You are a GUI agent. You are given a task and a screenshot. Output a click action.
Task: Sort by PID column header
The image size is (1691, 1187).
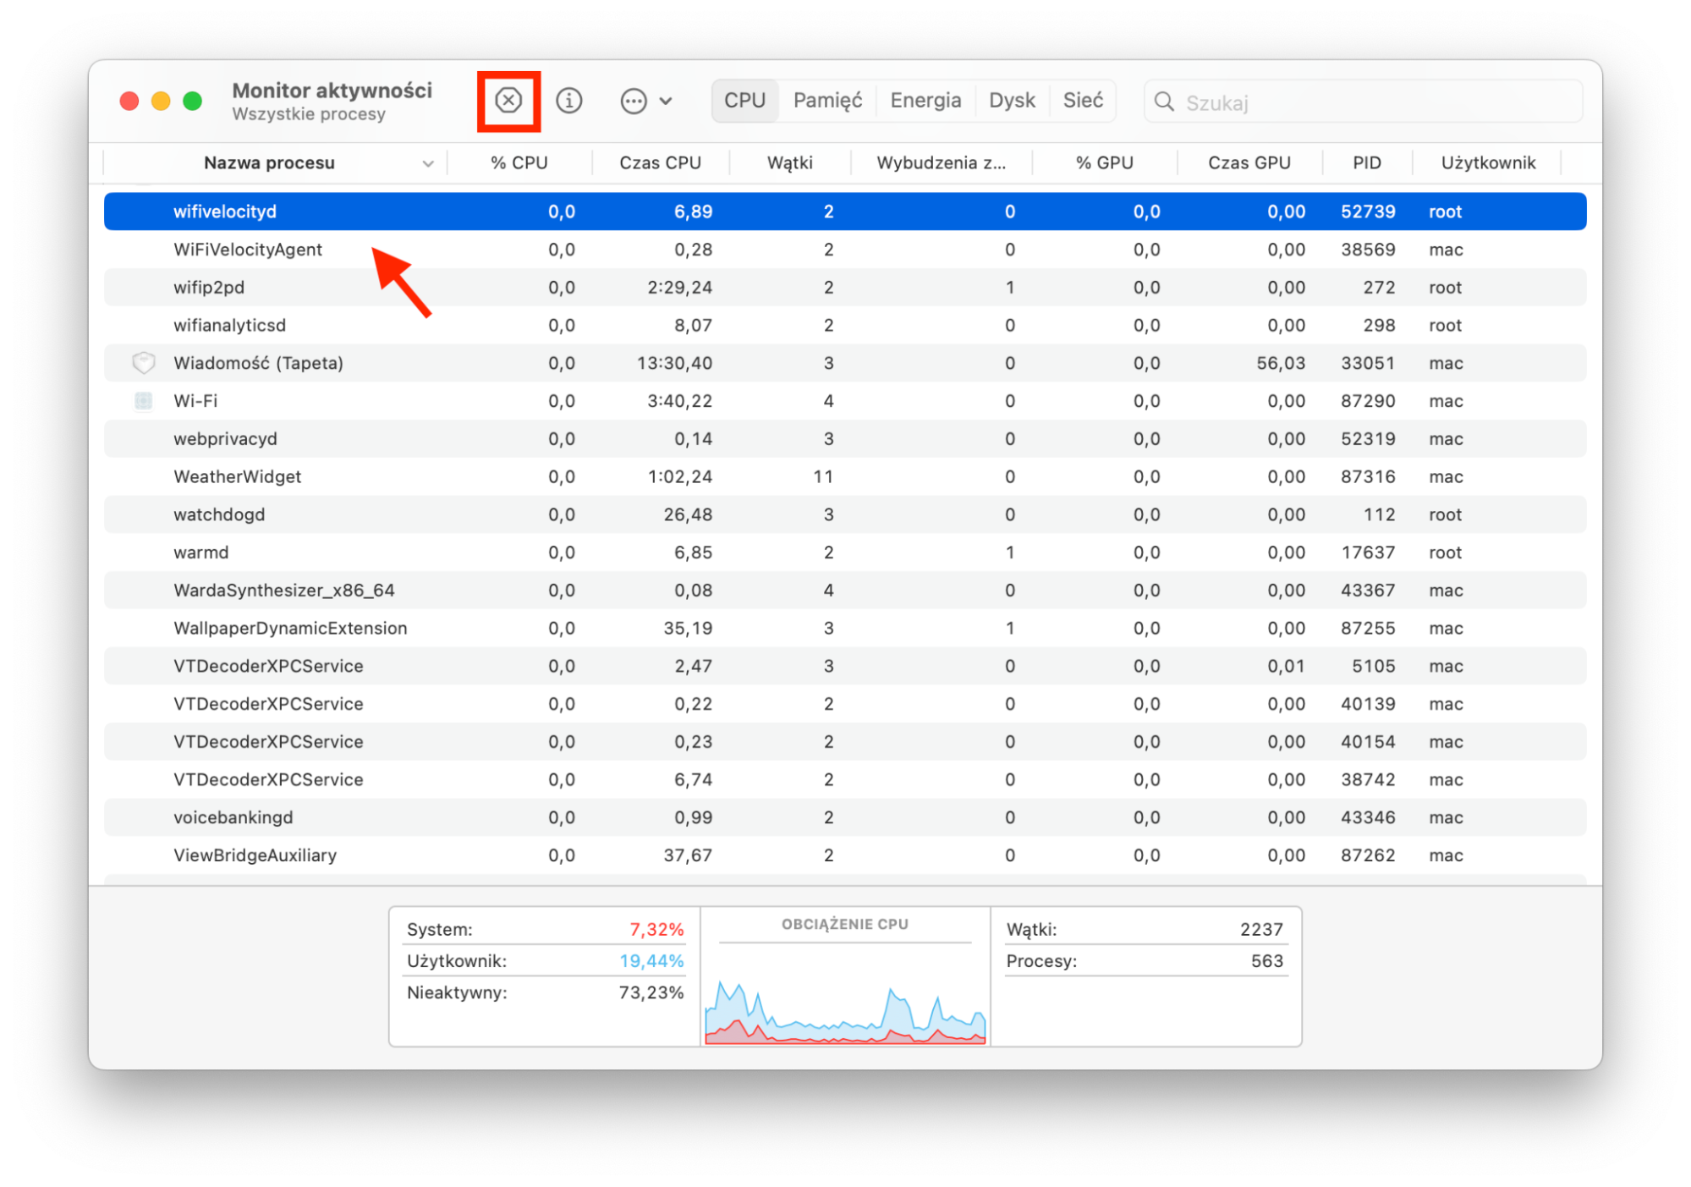(1367, 163)
